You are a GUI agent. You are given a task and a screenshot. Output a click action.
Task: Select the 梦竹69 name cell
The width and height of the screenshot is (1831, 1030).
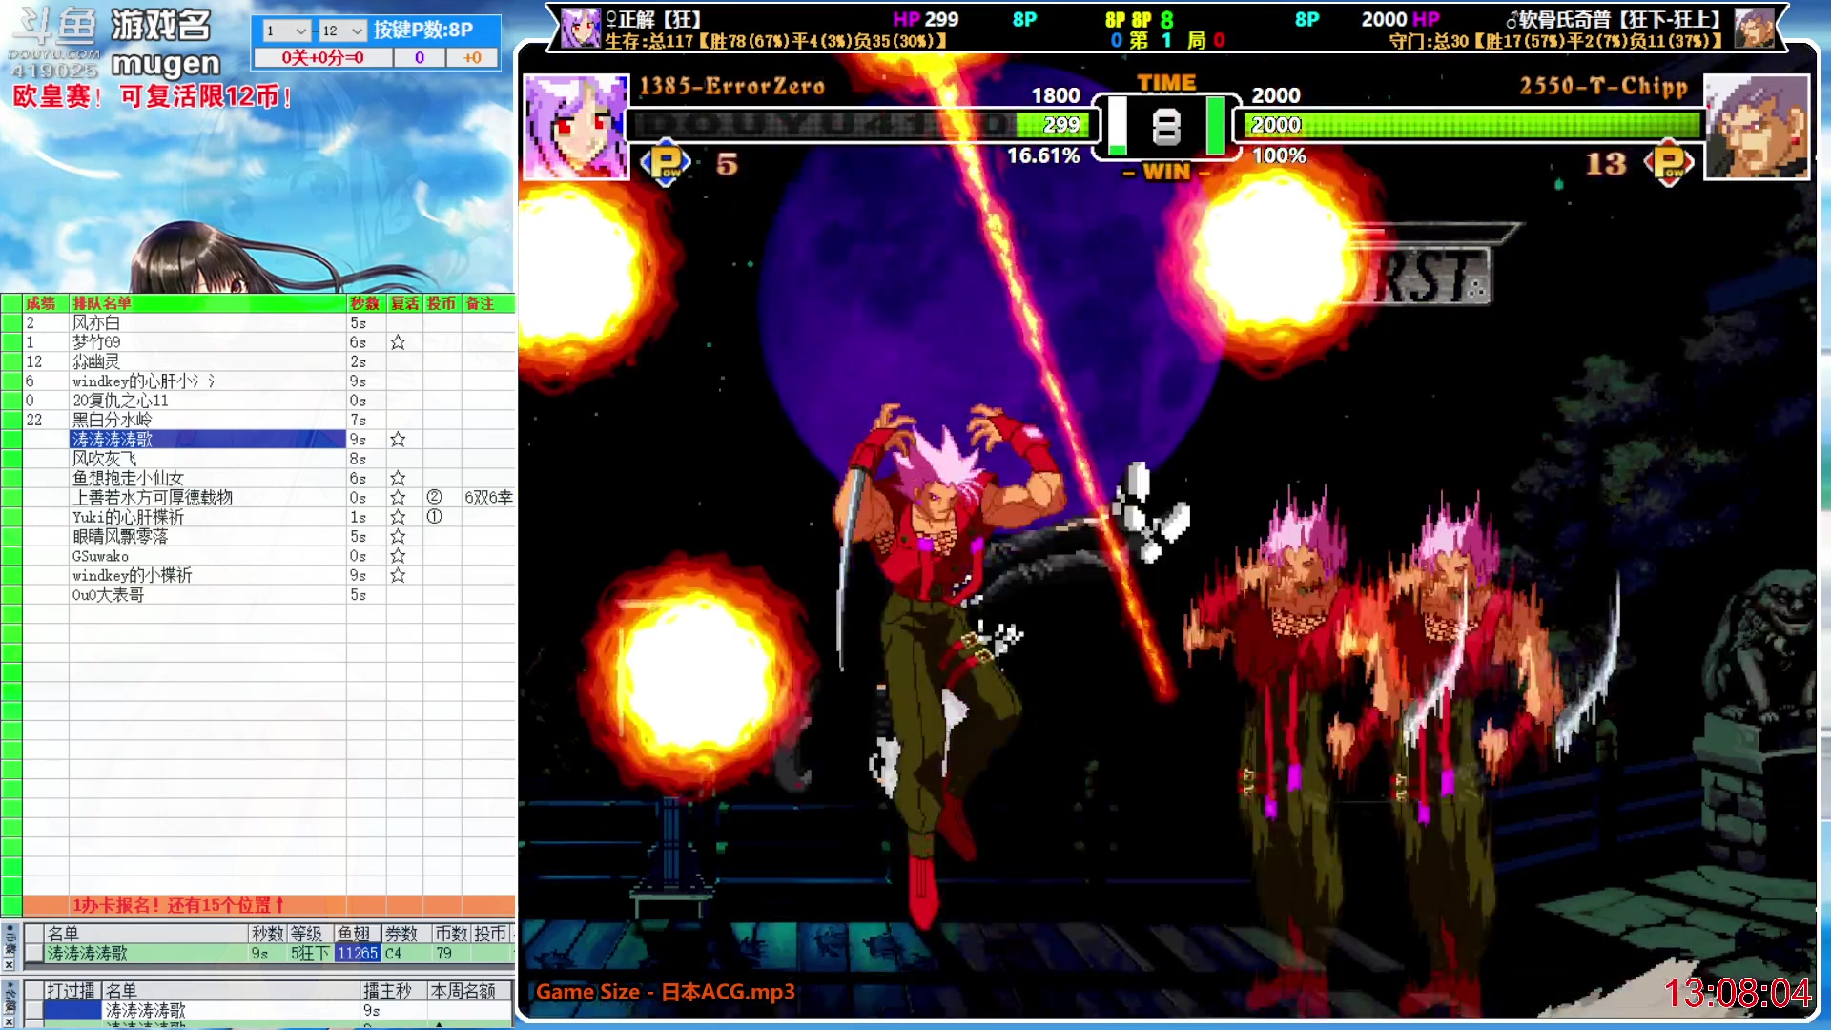pos(208,342)
